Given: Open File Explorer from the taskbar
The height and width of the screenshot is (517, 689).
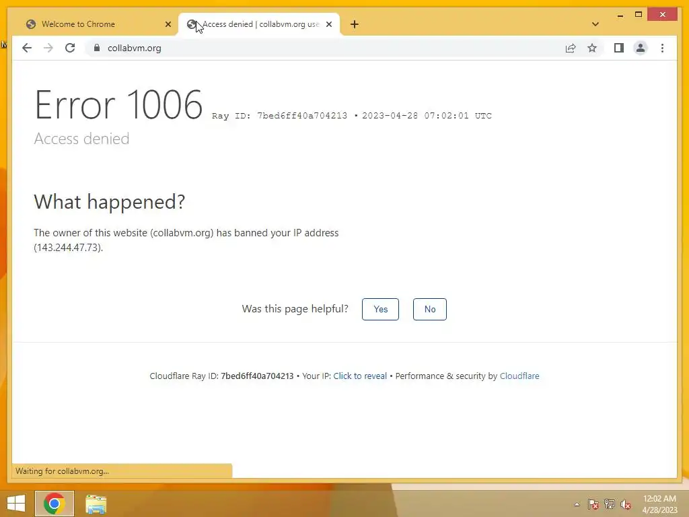Looking at the screenshot, I should click(96, 504).
